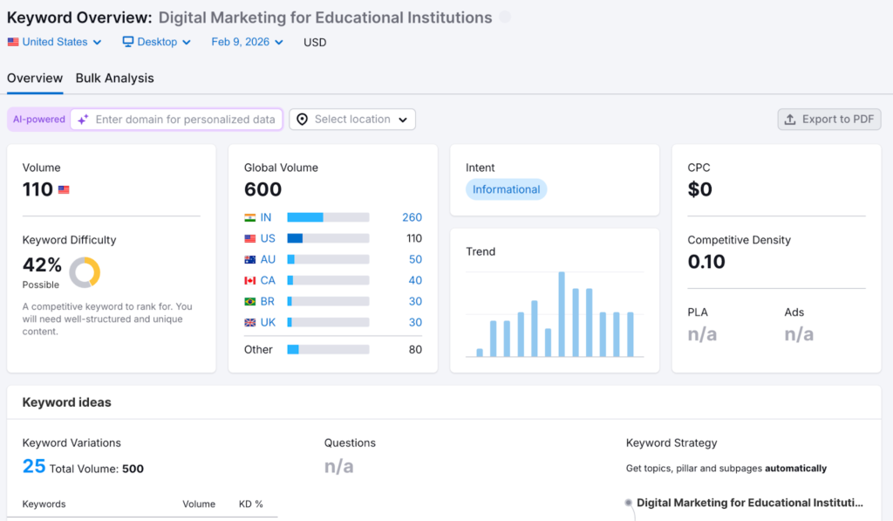Click the Brazil flag icon in country list
Viewport: 893px width, 521px height.
(x=250, y=301)
